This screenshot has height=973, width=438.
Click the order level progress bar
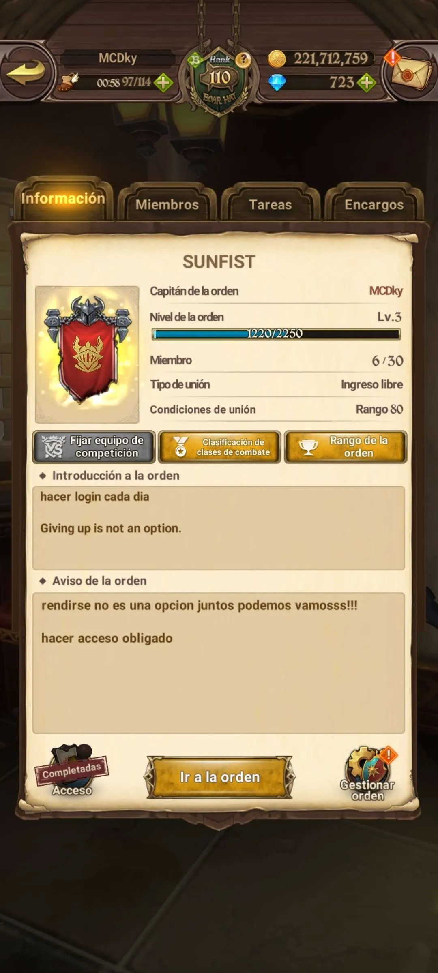tap(276, 334)
